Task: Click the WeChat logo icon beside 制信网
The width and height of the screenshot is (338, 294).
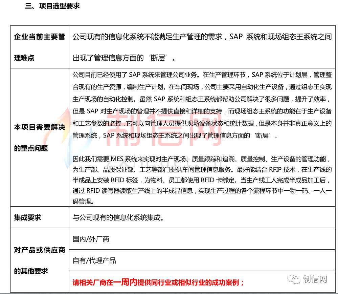Action: (293, 279)
